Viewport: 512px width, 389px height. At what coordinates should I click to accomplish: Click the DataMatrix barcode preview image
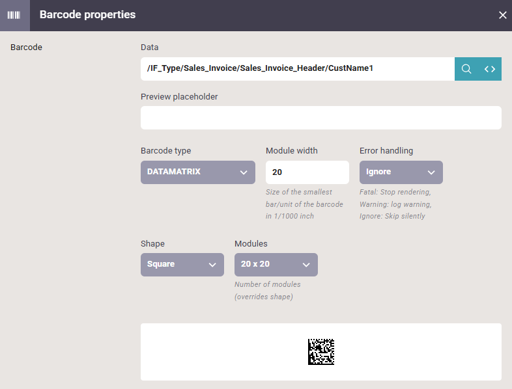pyautogui.click(x=321, y=352)
